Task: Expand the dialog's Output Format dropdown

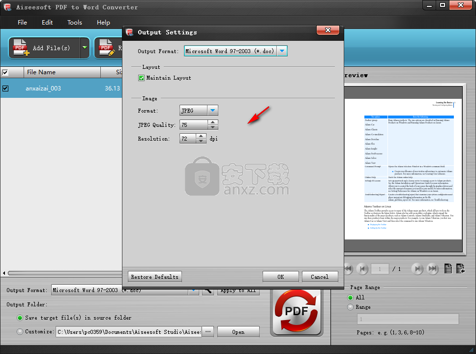Action: coord(282,51)
